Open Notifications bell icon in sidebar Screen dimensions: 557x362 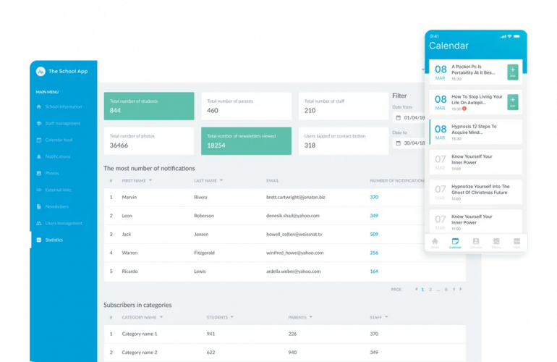coord(39,157)
